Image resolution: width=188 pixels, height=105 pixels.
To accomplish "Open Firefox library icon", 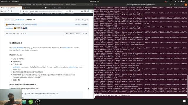I will point(82,11).
